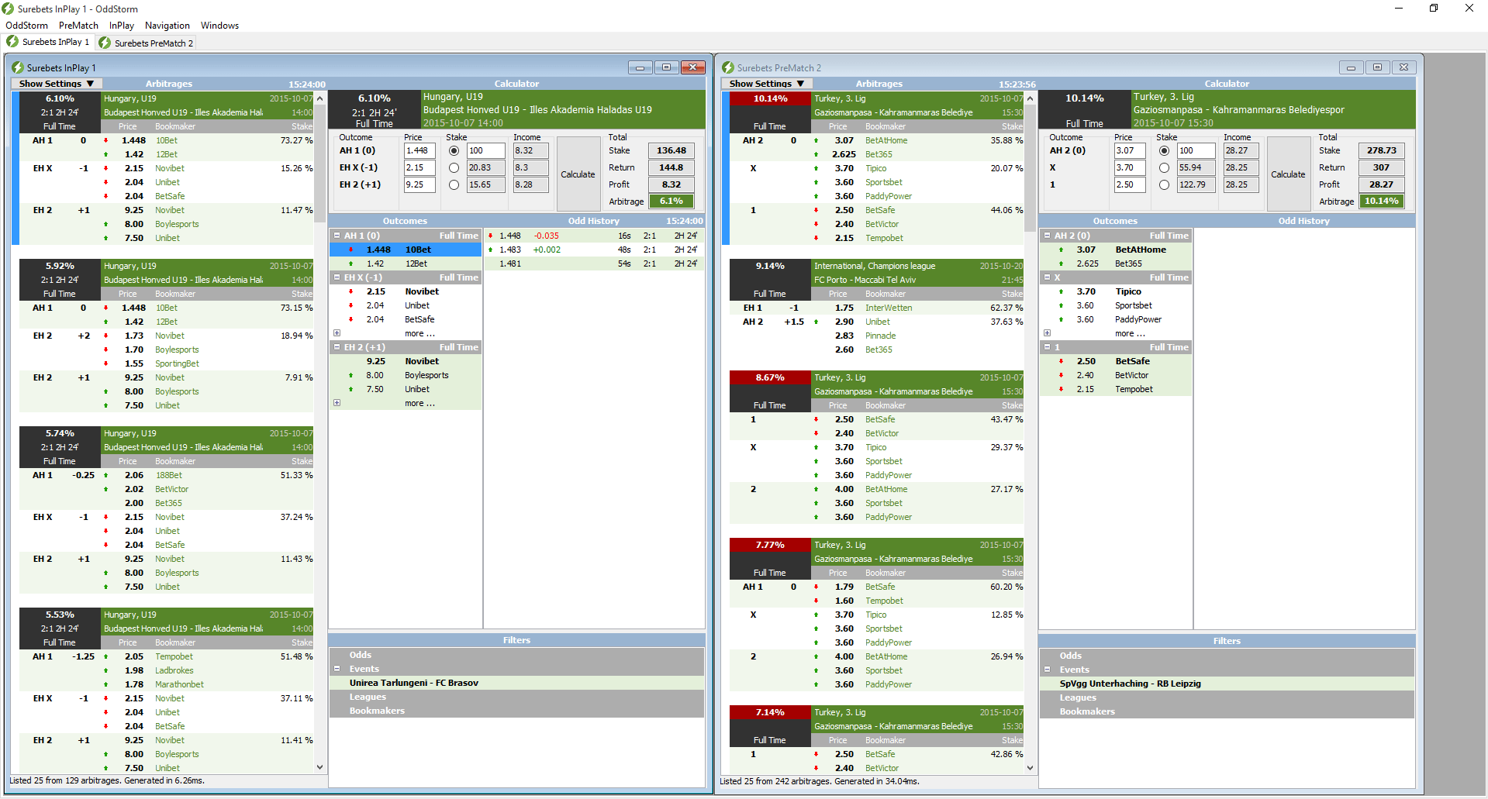Image resolution: width=1488 pixels, height=799 pixels.
Task: Click the green up arrow beside BetAtHome 3.07 outcome
Action: pyautogui.click(x=1061, y=250)
